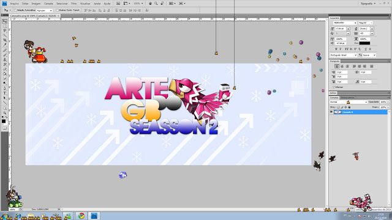Open Photoshop from the Windows taskbar
The image size is (392, 220).
pos(94,216)
